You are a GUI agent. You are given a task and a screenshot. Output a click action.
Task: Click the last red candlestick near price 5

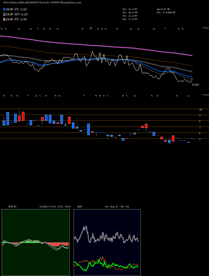[173, 138]
